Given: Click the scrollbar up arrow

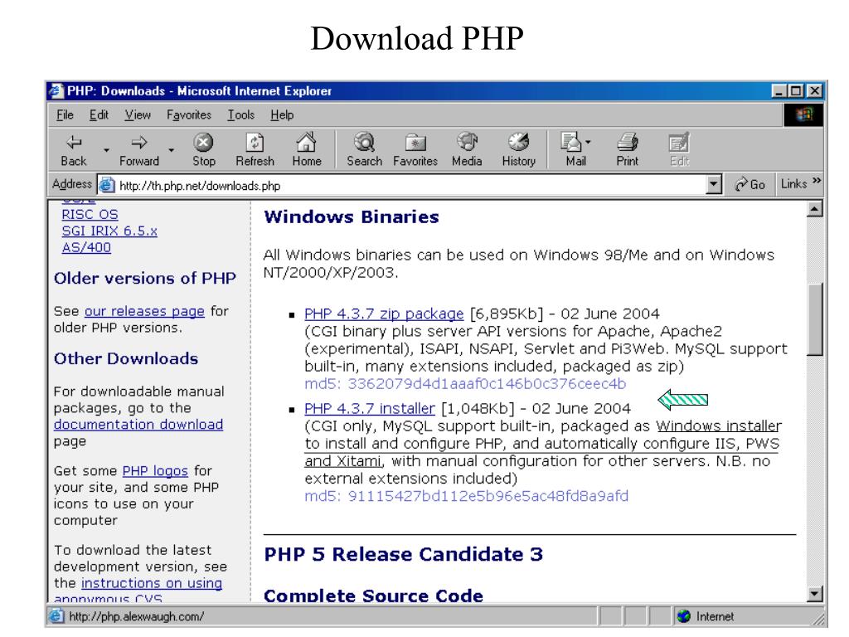Looking at the screenshot, I should coord(815,209).
